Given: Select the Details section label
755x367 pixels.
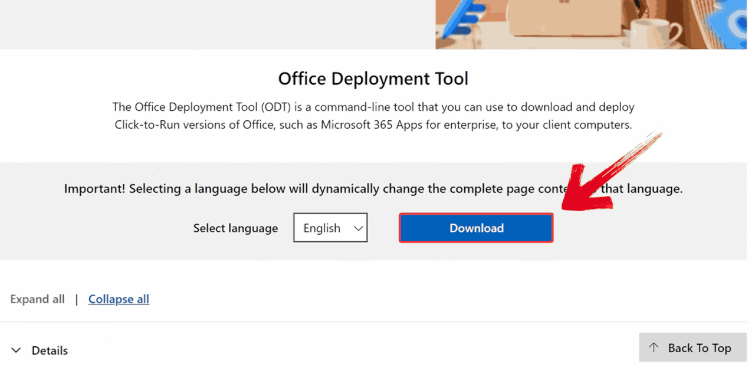Looking at the screenshot, I should click(x=50, y=350).
